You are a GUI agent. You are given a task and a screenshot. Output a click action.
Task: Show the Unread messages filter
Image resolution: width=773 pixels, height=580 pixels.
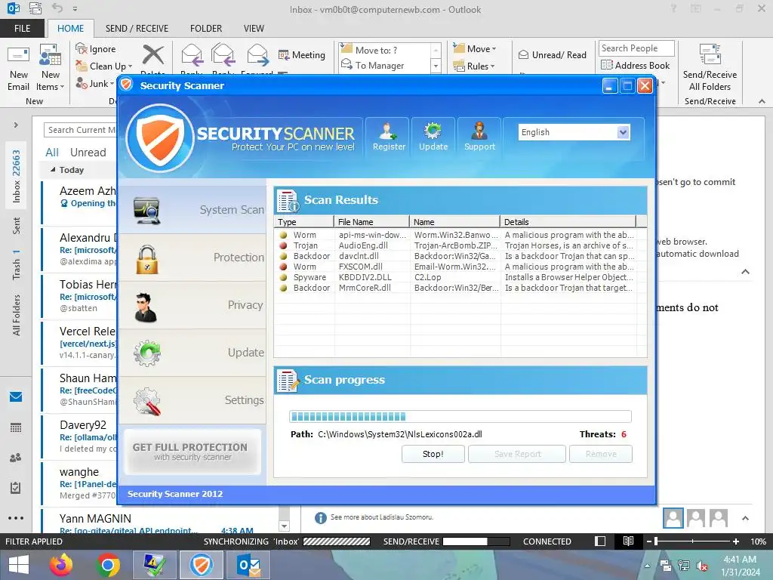(x=88, y=153)
